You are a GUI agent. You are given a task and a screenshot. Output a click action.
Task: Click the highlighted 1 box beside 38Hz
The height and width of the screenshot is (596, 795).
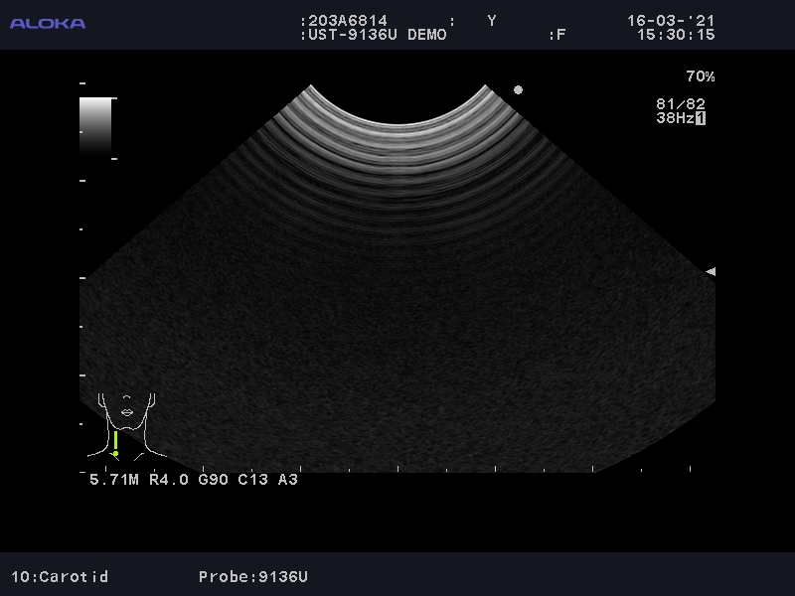click(x=701, y=118)
